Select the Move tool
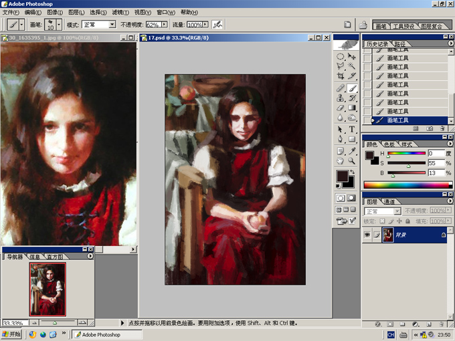Image resolution: width=455 pixels, height=341 pixels. [x=352, y=57]
